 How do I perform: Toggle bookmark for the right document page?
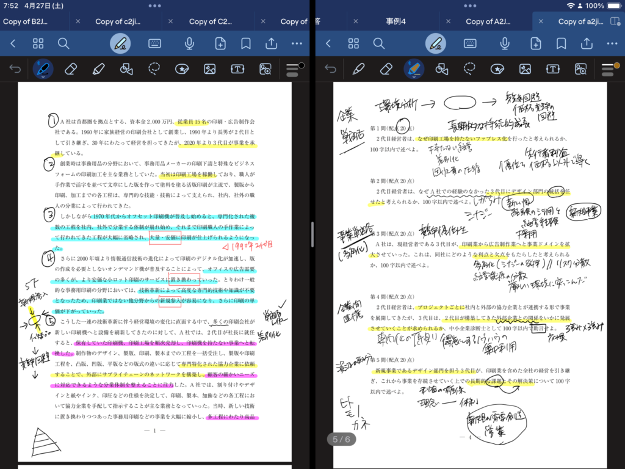[x=561, y=43]
